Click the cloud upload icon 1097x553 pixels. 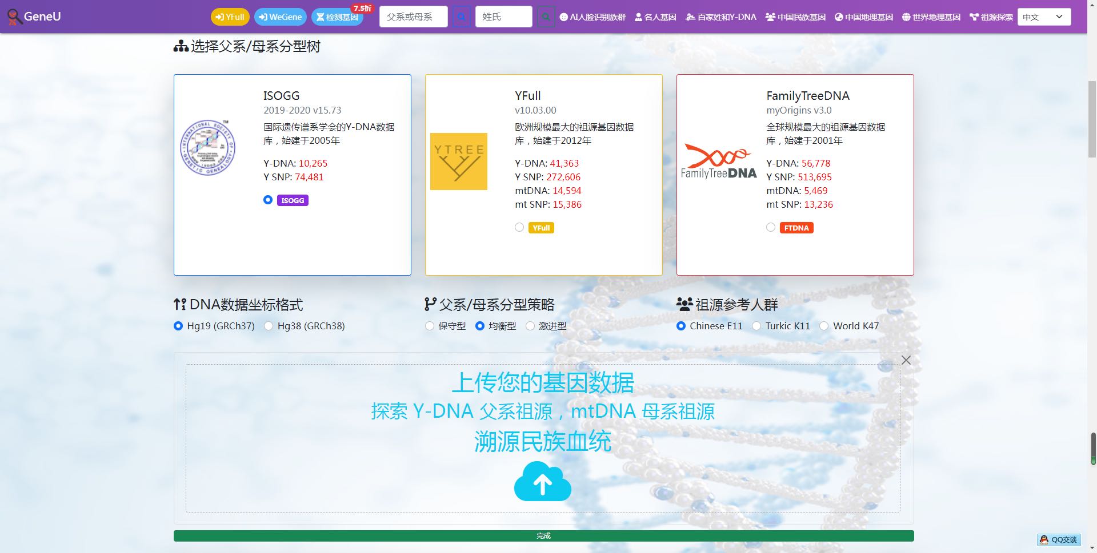[x=542, y=482]
